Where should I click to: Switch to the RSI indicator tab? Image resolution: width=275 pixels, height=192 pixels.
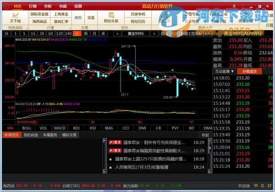(93, 128)
